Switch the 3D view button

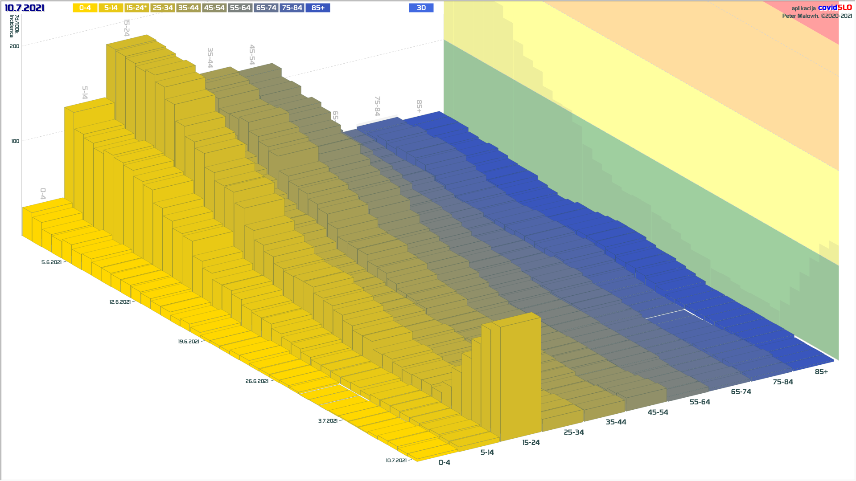click(421, 8)
